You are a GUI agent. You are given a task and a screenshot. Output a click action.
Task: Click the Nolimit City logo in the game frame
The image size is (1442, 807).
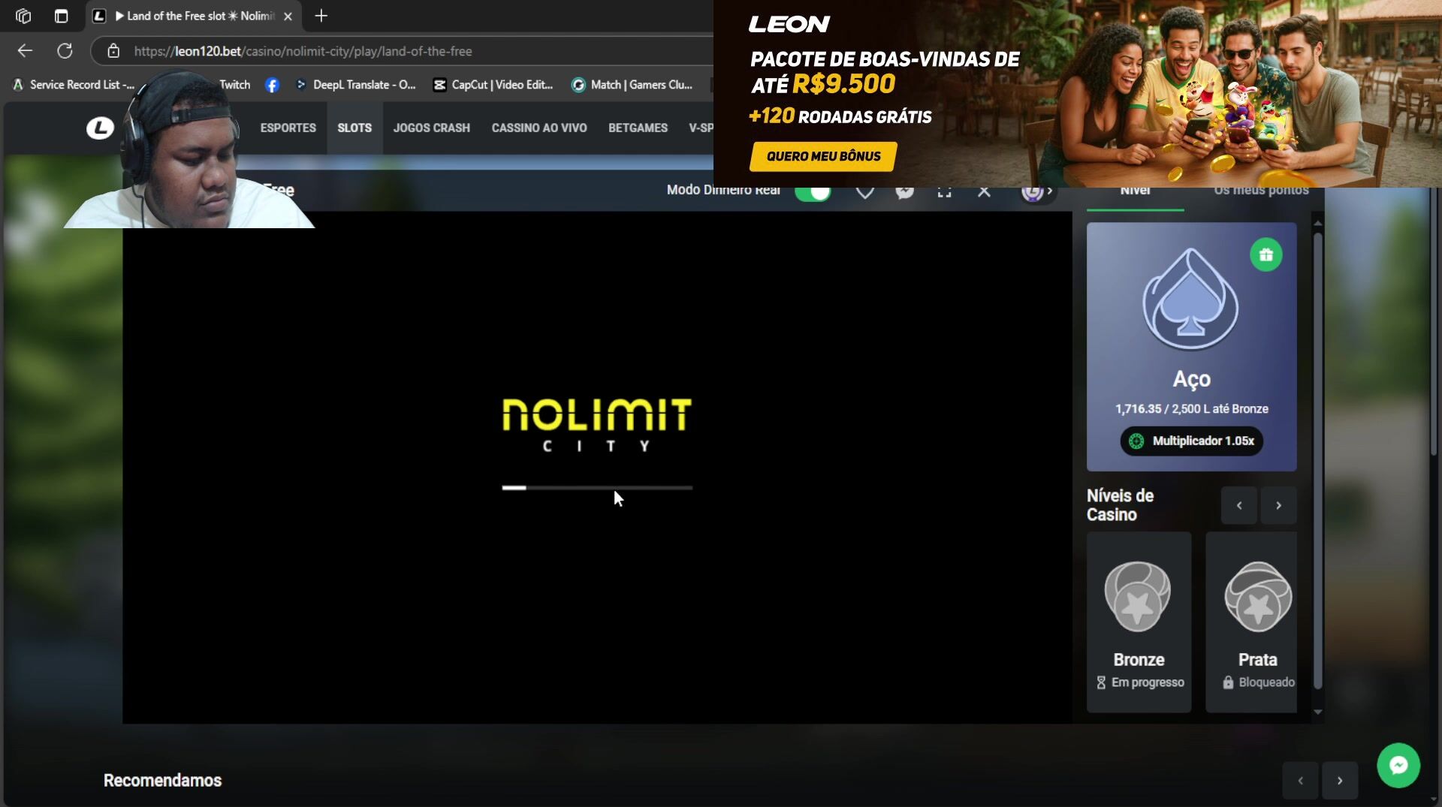(x=596, y=425)
